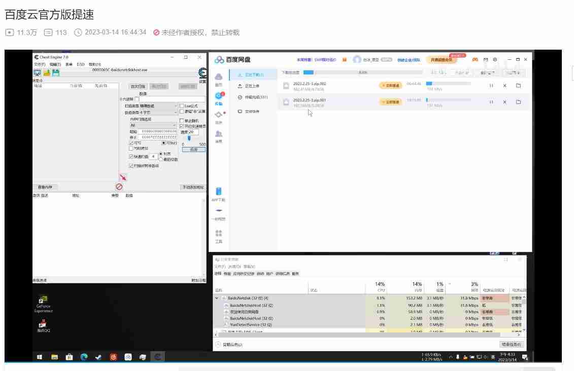Open APP download phone icon
574x371 pixels.
219,192
